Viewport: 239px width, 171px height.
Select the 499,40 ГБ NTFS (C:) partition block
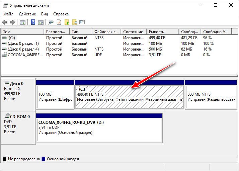[130, 97]
